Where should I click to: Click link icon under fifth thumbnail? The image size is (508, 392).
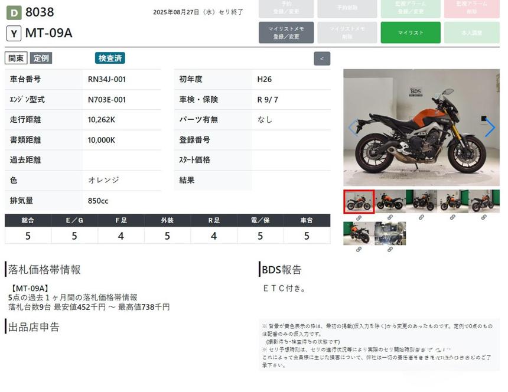(484, 218)
